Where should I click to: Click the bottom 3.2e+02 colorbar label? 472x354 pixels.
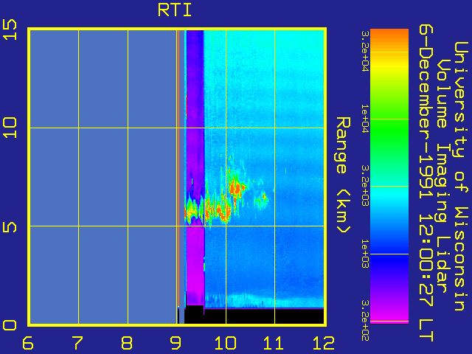coord(365,320)
